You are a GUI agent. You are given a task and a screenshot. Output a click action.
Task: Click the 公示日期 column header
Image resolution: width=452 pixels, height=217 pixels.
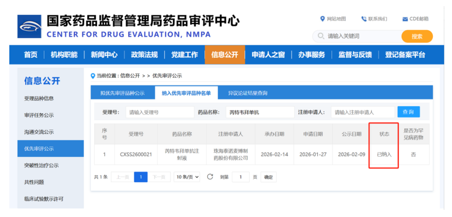(x=352, y=134)
